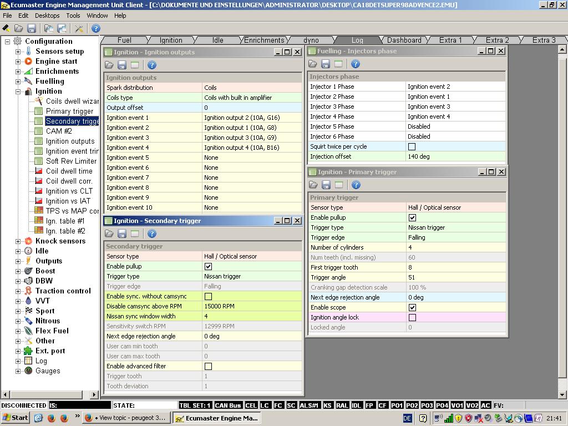Image resolution: width=568 pixels, height=426 pixels.
Task: Expand the Fuelling tree node
Action: point(18,82)
